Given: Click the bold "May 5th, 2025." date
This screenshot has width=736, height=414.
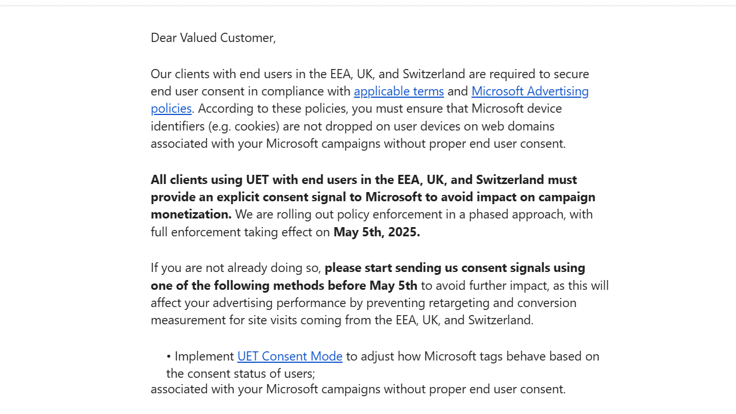Looking at the screenshot, I should click(x=377, y=232).
